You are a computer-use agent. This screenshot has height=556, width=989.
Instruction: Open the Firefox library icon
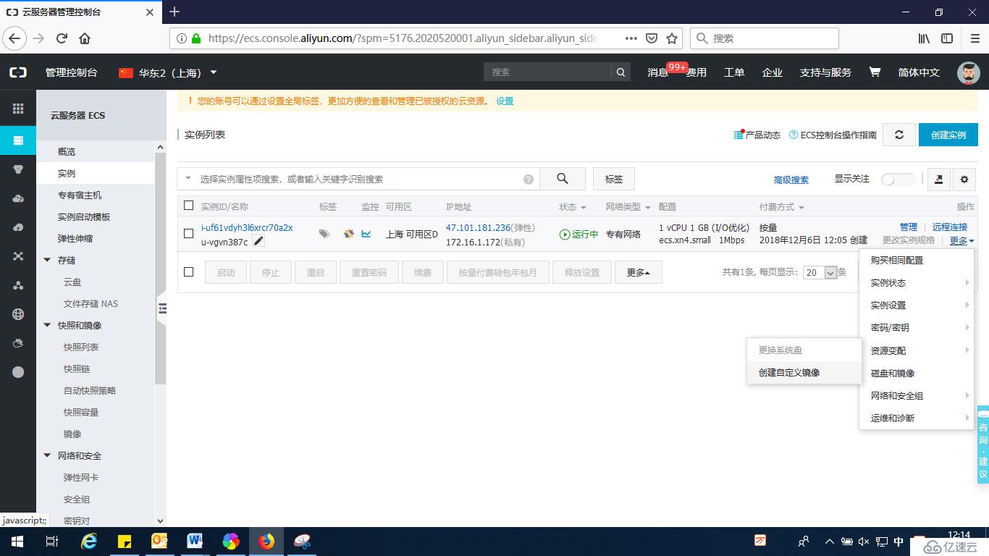point(924,38)
